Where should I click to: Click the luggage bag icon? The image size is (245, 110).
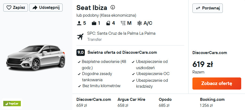(x=94, y=23)
